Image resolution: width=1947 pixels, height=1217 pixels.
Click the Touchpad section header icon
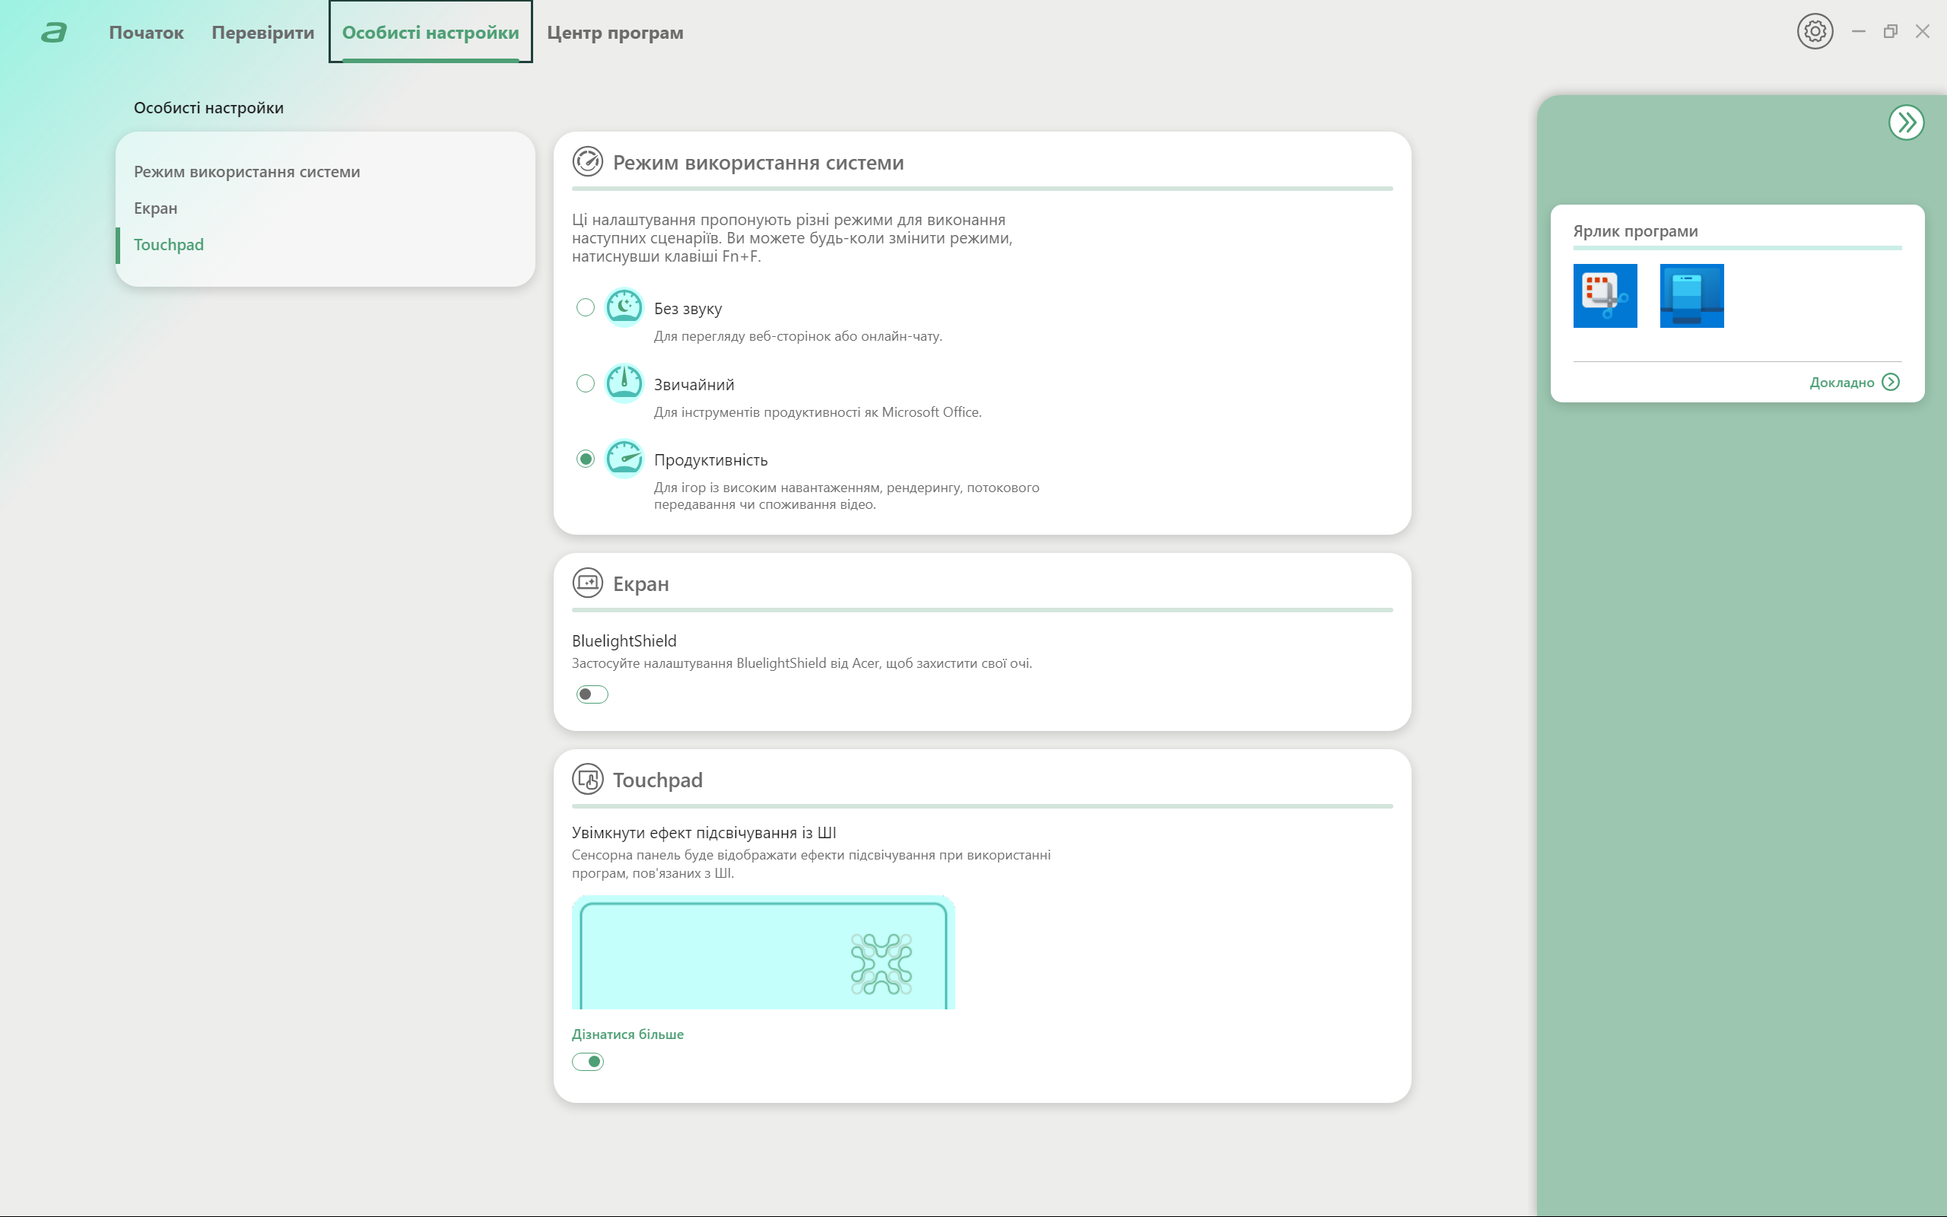[587, 779]
